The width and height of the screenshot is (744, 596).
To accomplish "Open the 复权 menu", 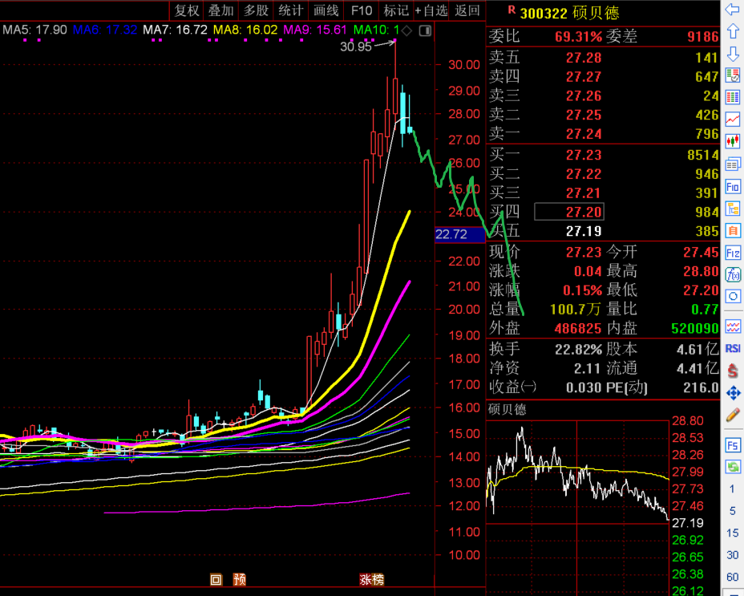I will 187,10.
